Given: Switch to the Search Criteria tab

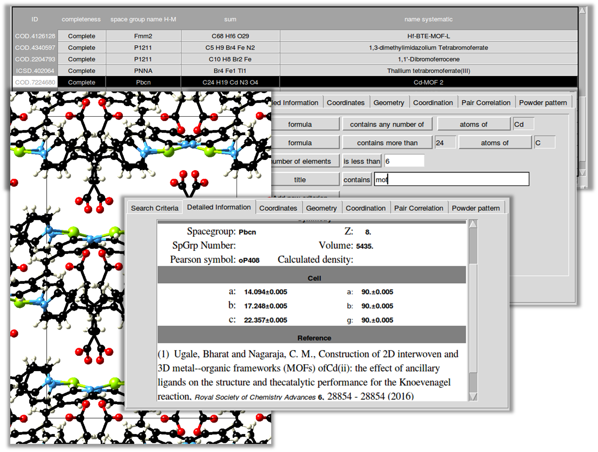Looking at the screenshot, I should (154, 207).
